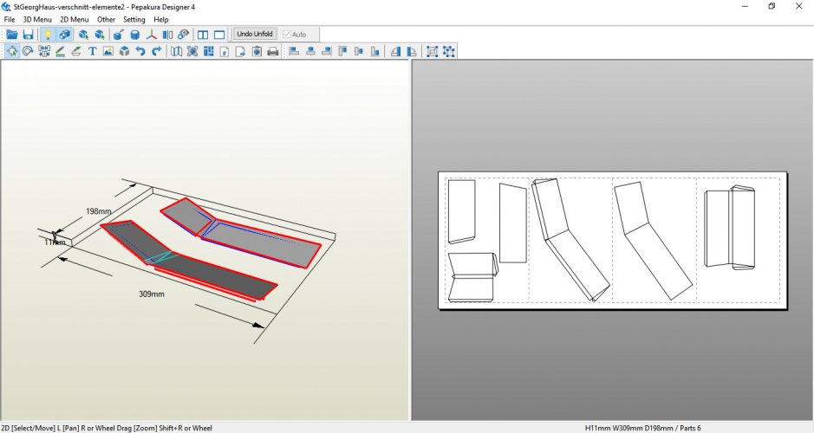The width and height of the screenshot is (814, 433).
Task: Click the Redo arrow icon
Action: point(156,51)
